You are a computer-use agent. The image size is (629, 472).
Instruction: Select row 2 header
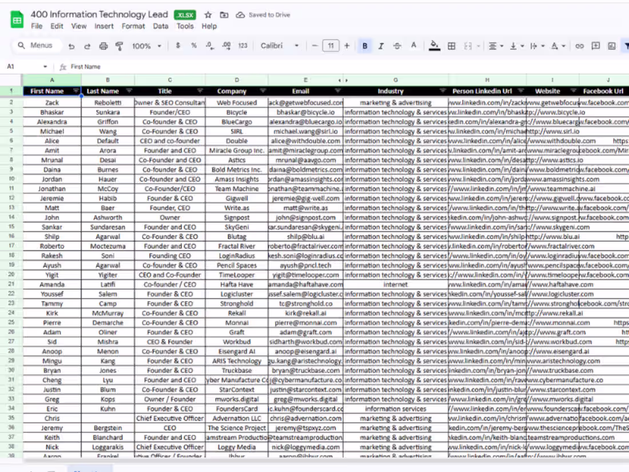[x=11, y=102]
